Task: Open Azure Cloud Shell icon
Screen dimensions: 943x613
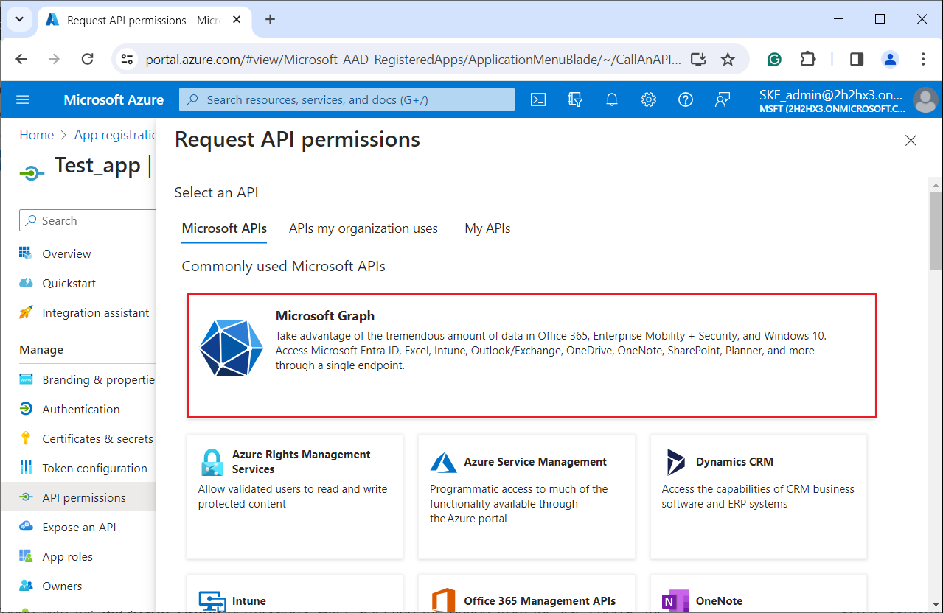Action: click(538, 99)
